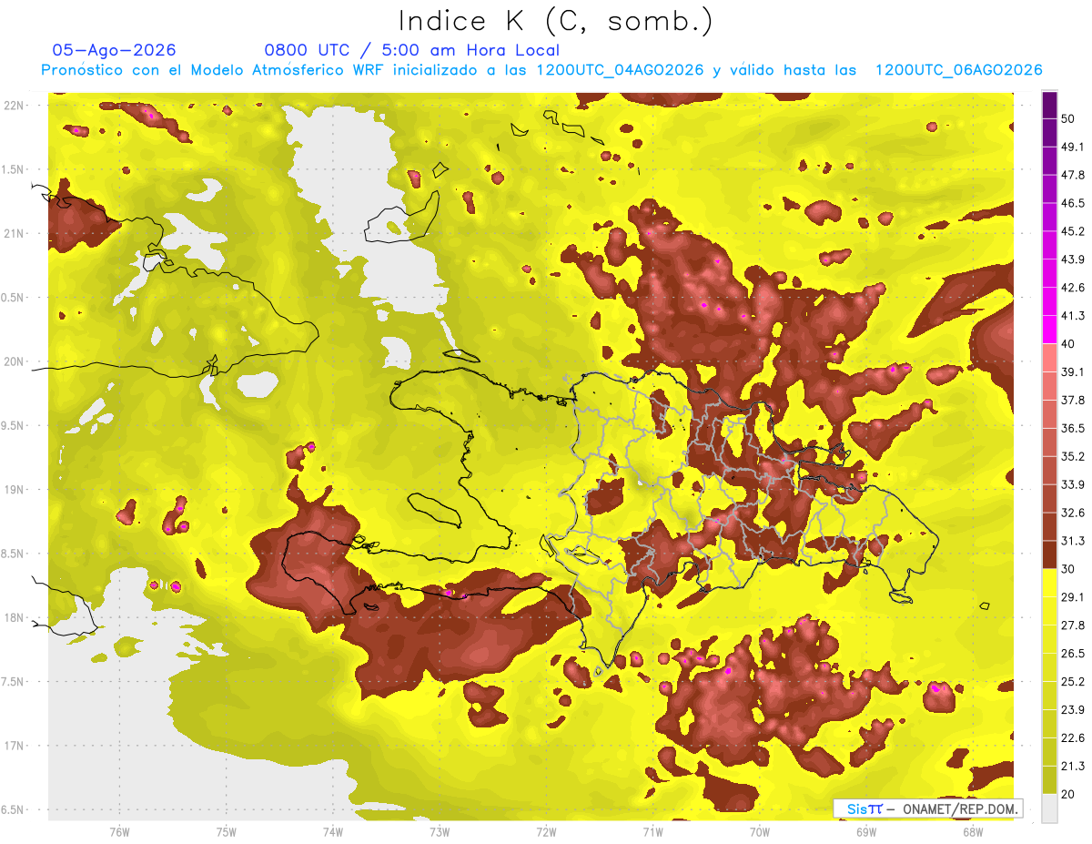Select the '30' color scale label

[x=1068, y=569]
